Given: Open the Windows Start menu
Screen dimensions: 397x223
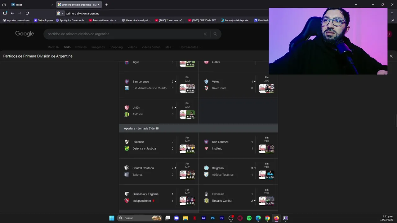Looking at the screenshot, I should click(112, 218).
